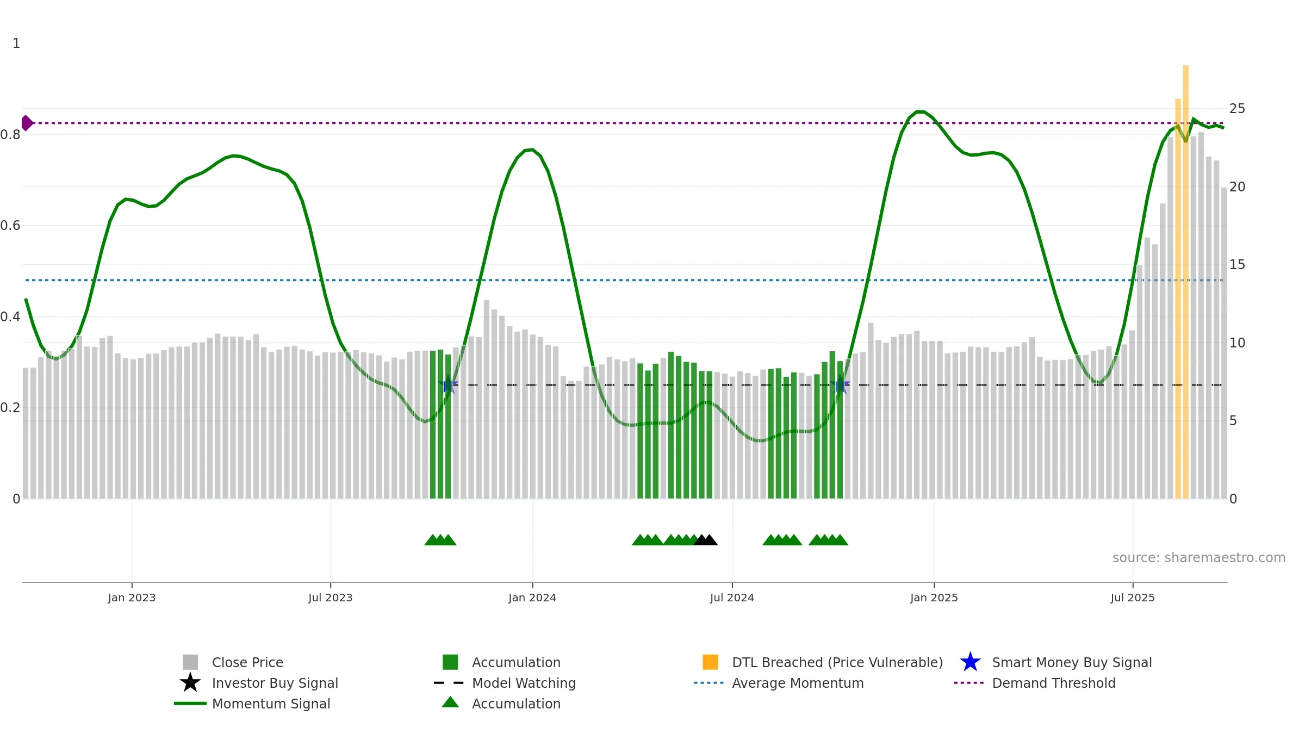Toggle the DTL Breached legend label
1305x734 pixels.
point(837,662)
